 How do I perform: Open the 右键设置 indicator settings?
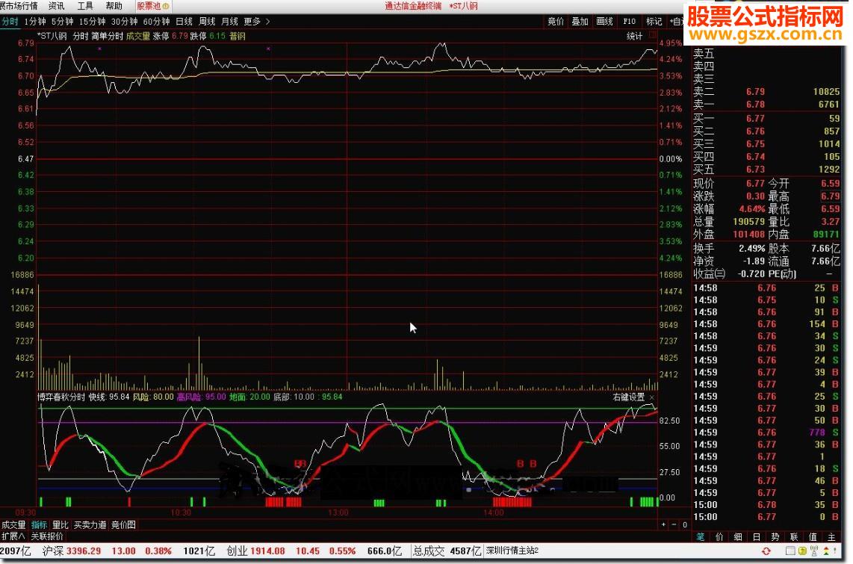pyautogui.click(x=628, y=397)
